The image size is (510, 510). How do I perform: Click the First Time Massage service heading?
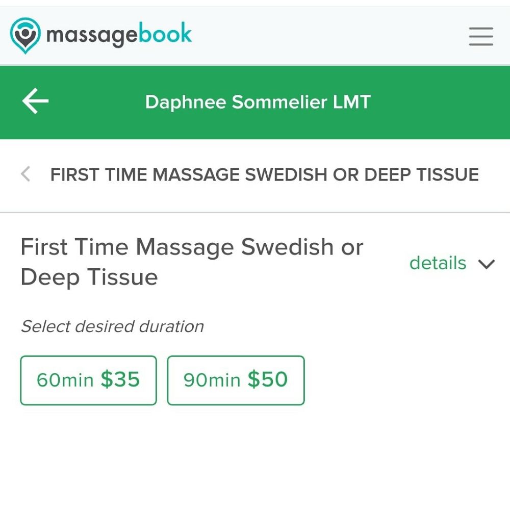192,248
